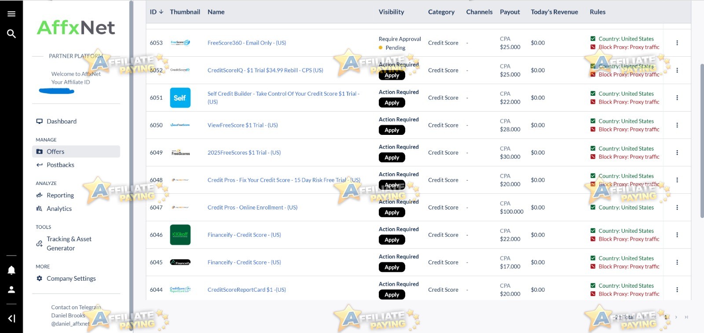Open row menu for offer 6051

[677, 98]
